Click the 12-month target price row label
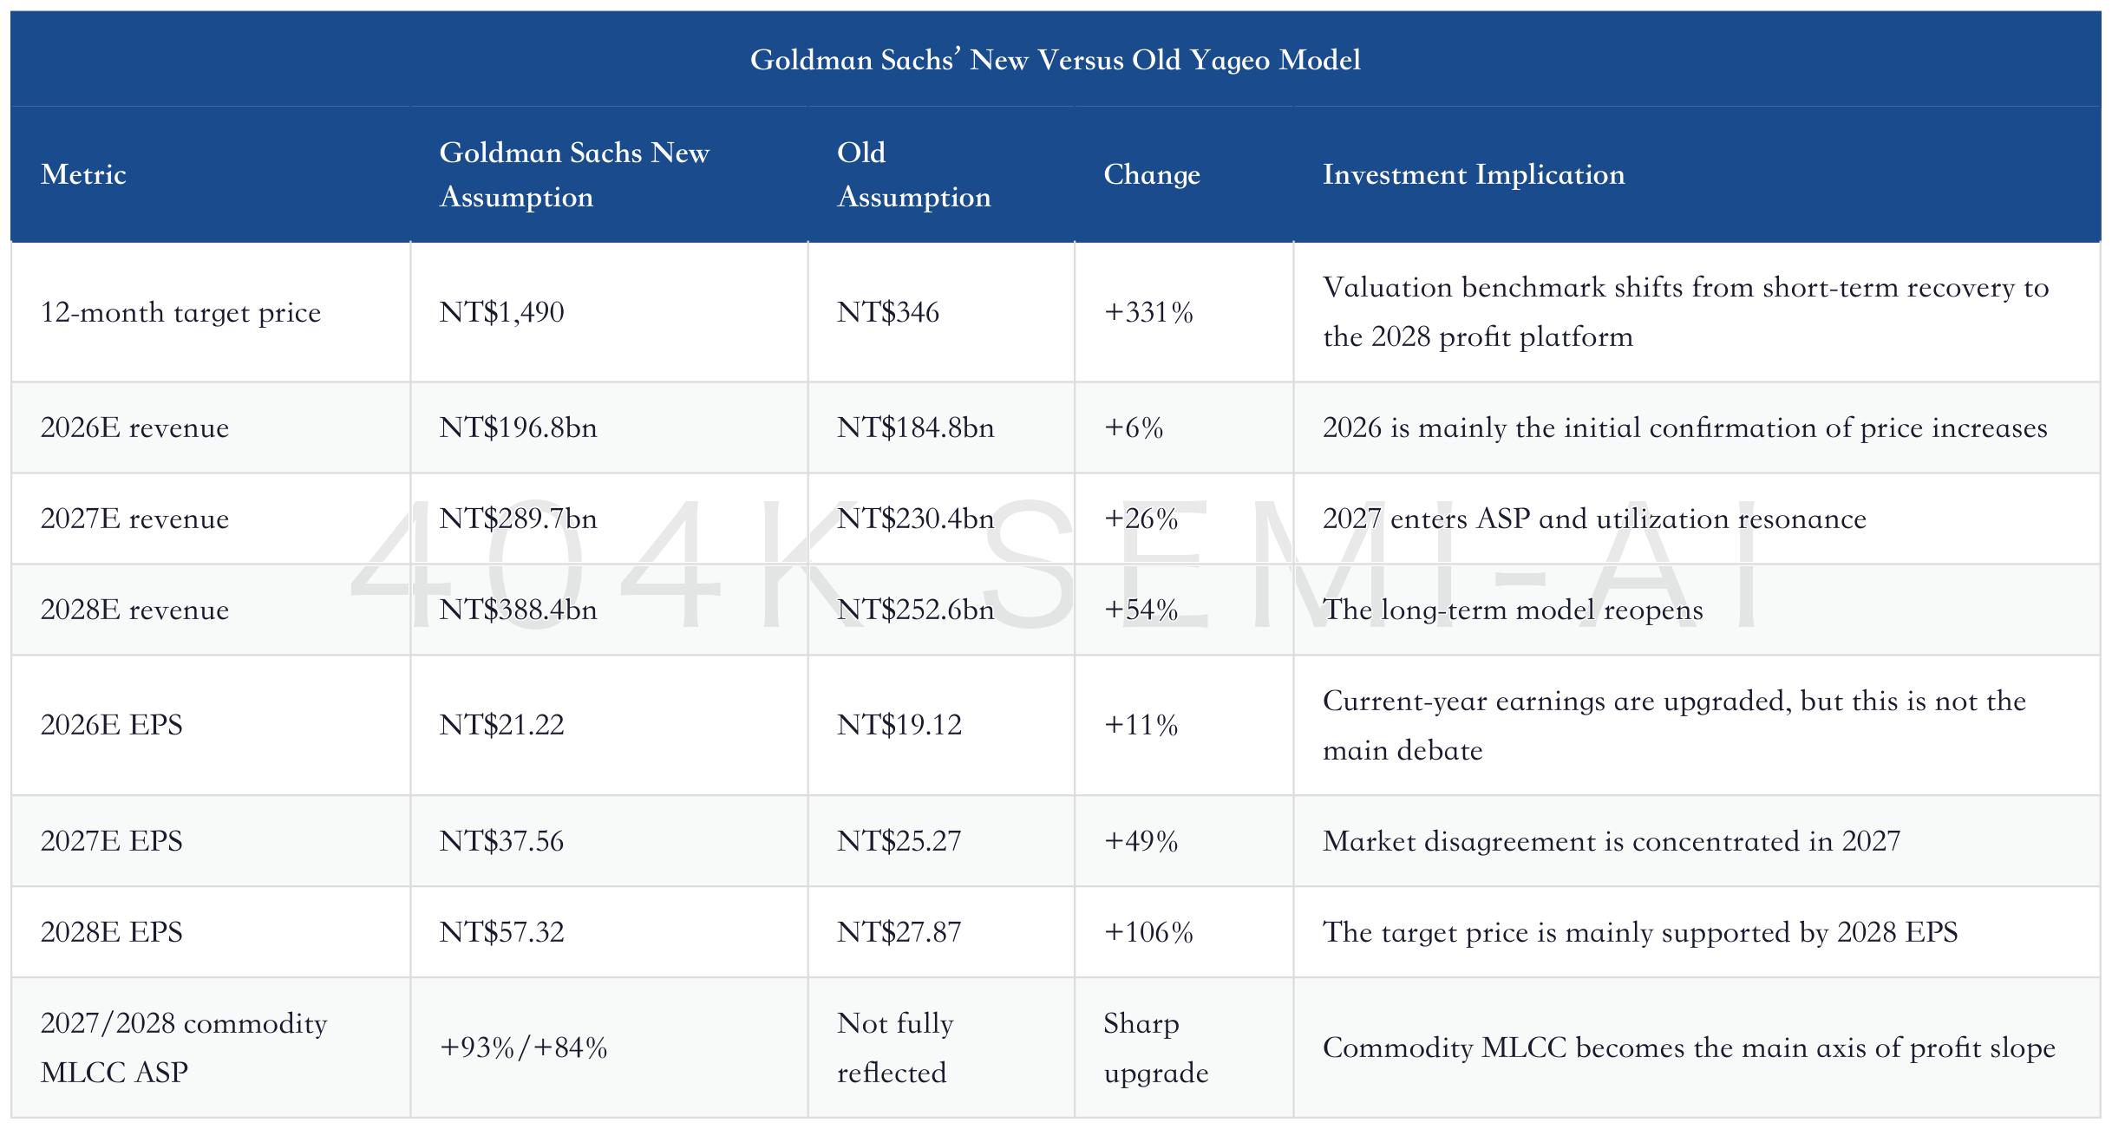This screenshot has height=1129, width=2112. [180, 312]
